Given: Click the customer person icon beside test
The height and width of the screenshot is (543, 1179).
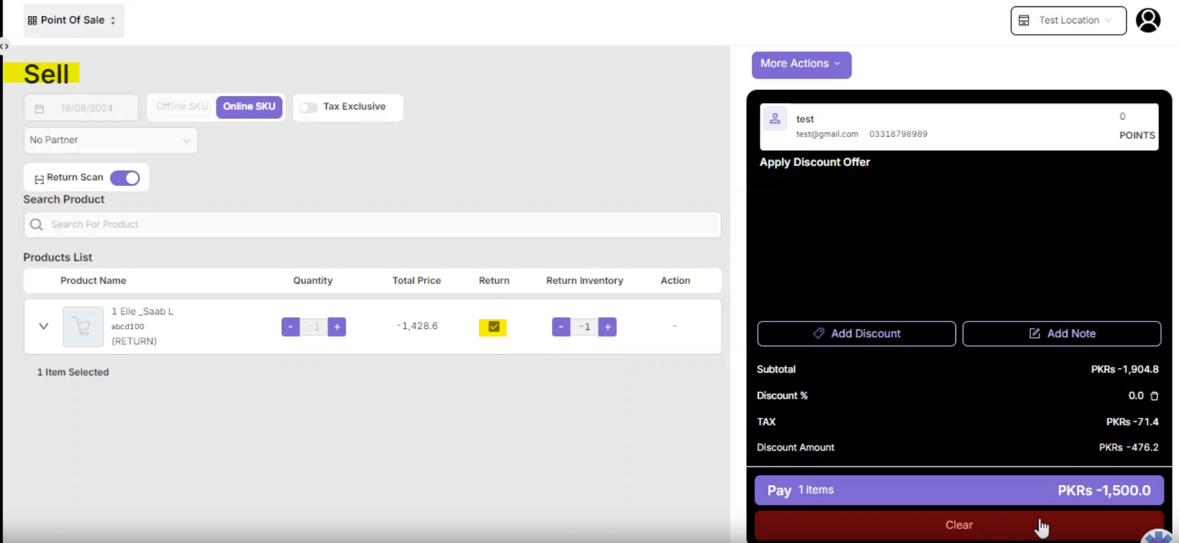Looking at the screenshot, I should [x=775, y=119].
